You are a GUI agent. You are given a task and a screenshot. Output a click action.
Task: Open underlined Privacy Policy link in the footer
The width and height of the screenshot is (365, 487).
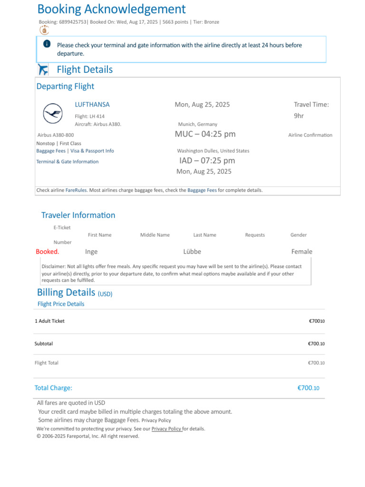[166, 429]
